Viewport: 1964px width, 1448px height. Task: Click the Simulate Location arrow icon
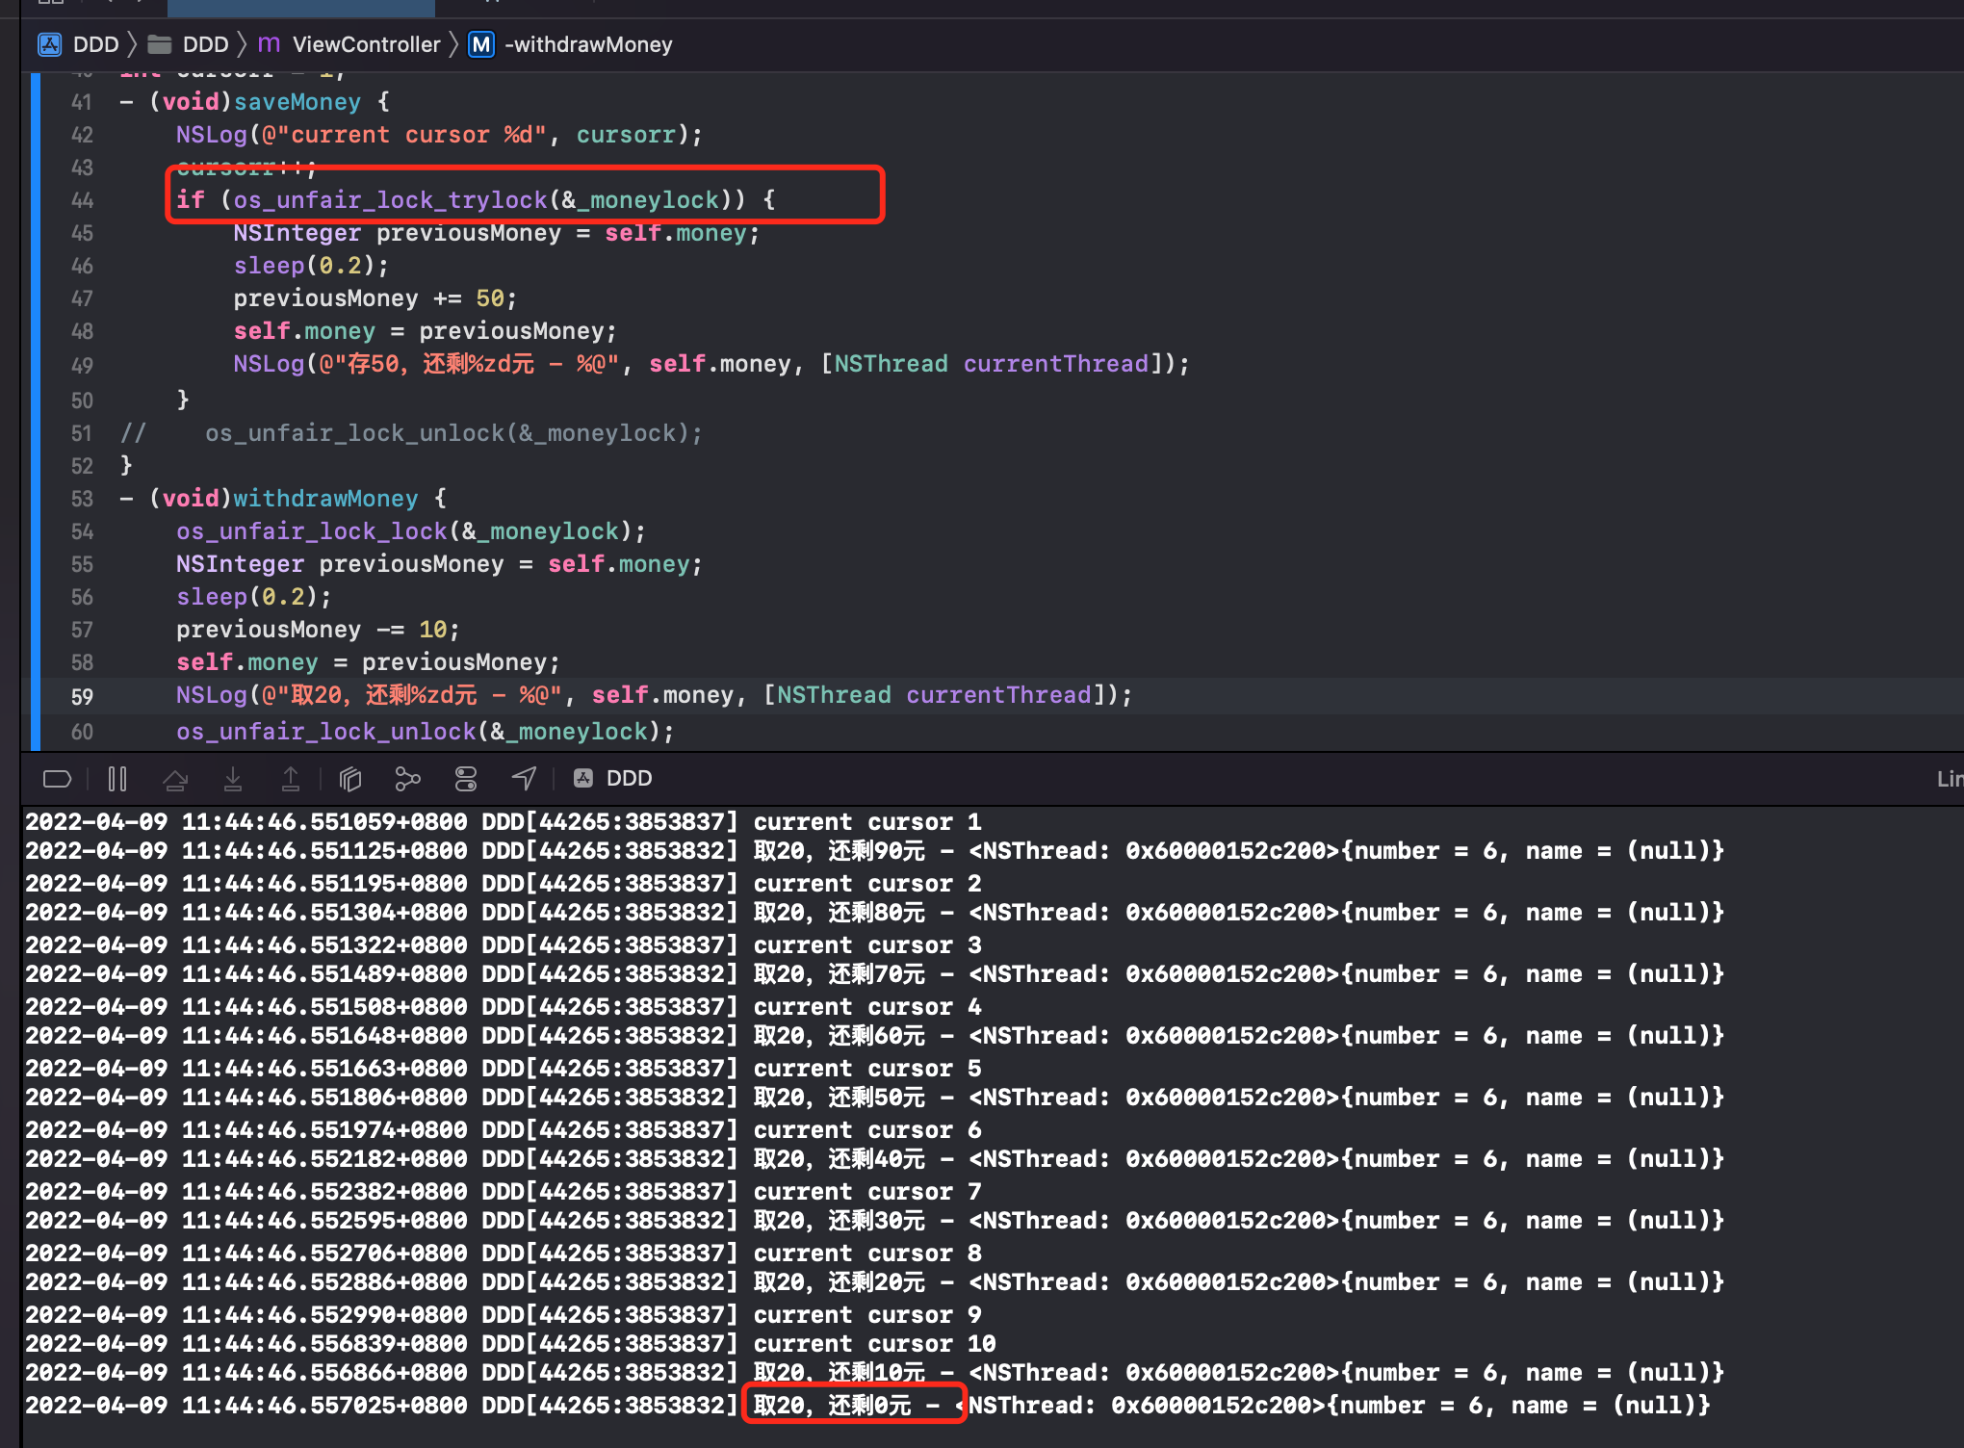click(x=524, y=778)
